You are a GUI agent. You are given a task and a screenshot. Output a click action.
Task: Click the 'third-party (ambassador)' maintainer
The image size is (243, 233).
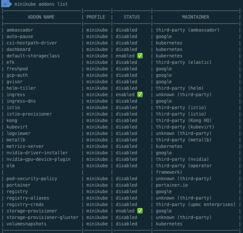(188, 30)
